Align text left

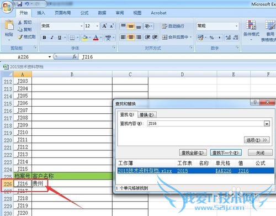pyautogui.click(x=123, y=38)
